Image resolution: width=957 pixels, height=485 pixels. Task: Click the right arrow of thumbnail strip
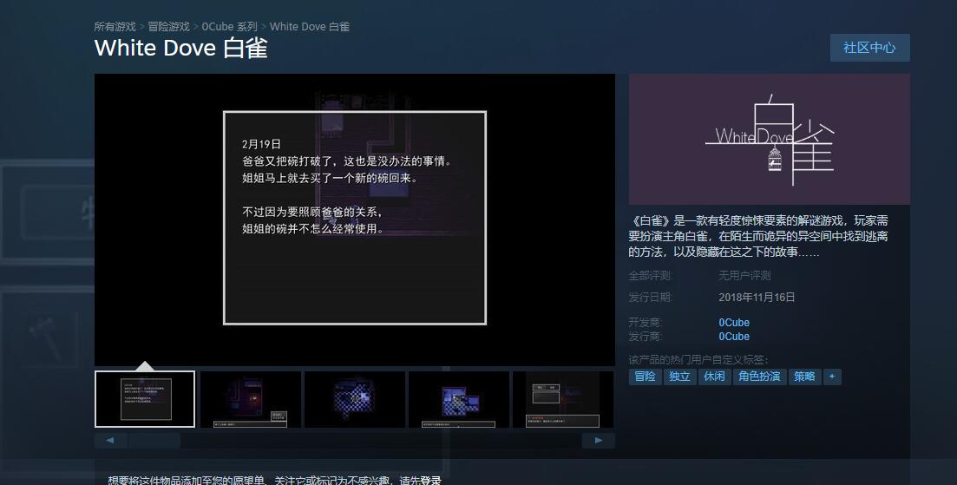pyautogui.click(x=599, y=441)
